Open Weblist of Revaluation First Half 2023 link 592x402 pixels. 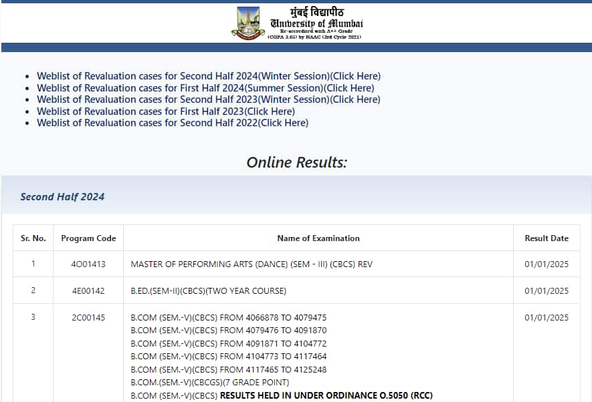166,112
